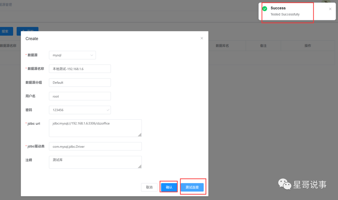The image size is (338, 200).
Task: Dismiss the Success notification
Action: [330, 9]
